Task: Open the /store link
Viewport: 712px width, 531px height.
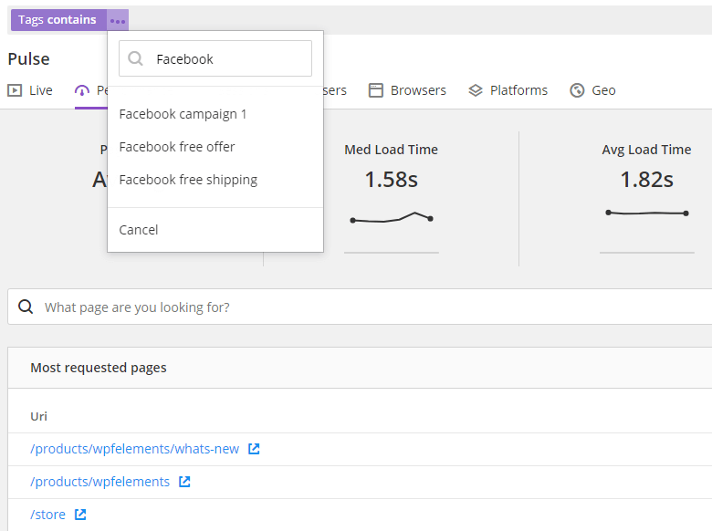Action: pos(47,515)
